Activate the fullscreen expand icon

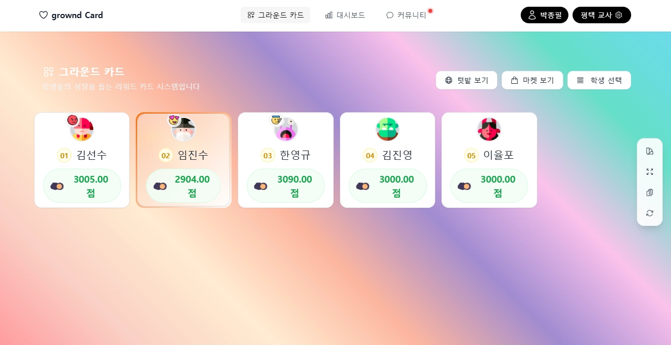[650, 172]
